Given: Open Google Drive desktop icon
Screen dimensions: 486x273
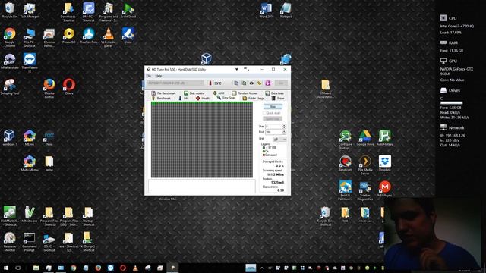Looking at the screenshot, I should pos(365,138).
